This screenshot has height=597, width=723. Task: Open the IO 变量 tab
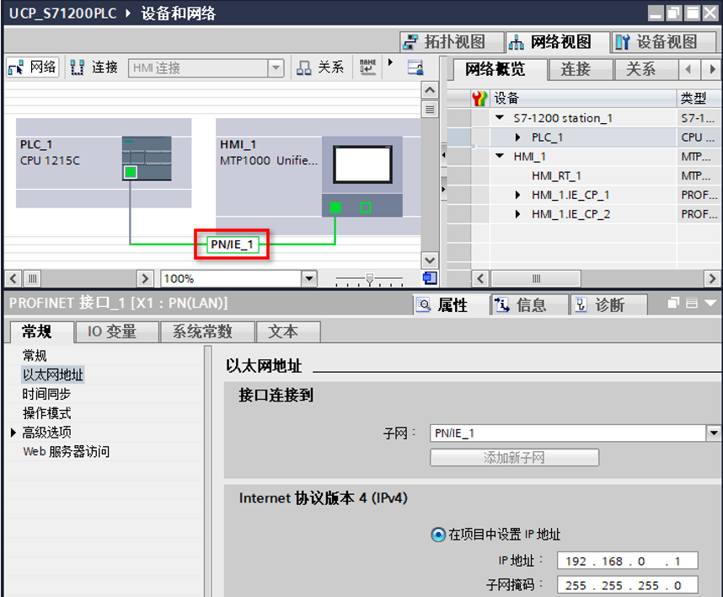111,332
